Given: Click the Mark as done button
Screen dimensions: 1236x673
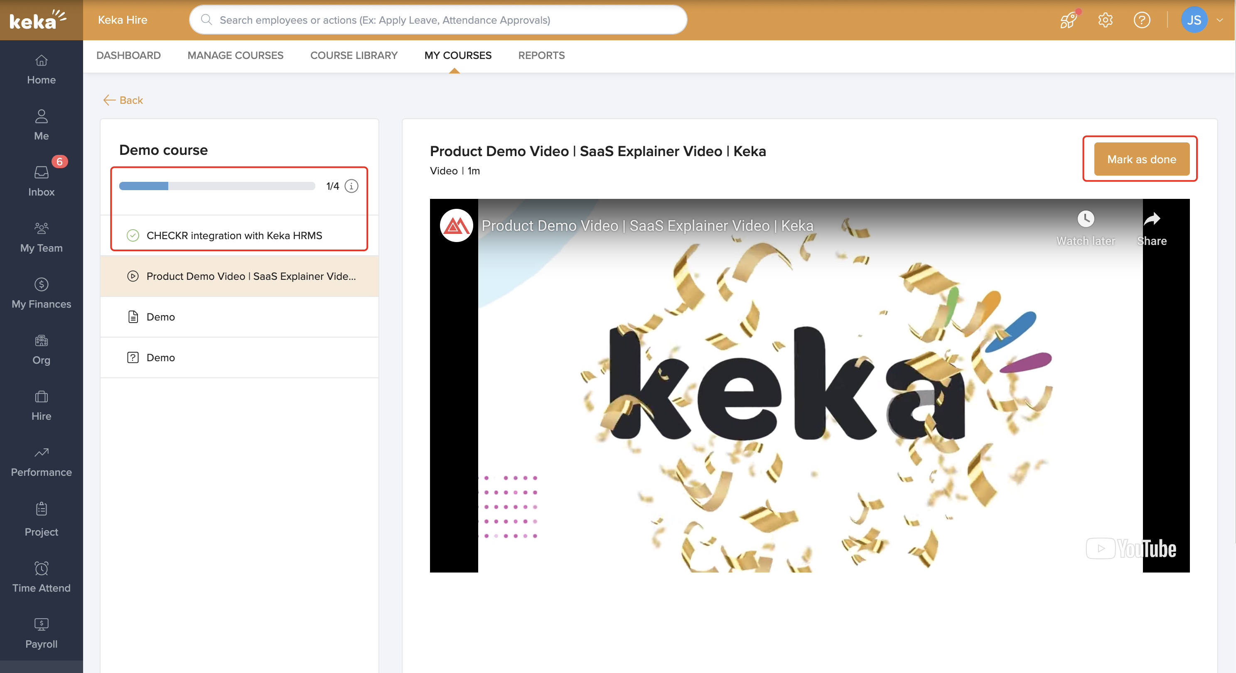Looking at the screenshot, I should pyautogui.click(x=1141, y=159).
